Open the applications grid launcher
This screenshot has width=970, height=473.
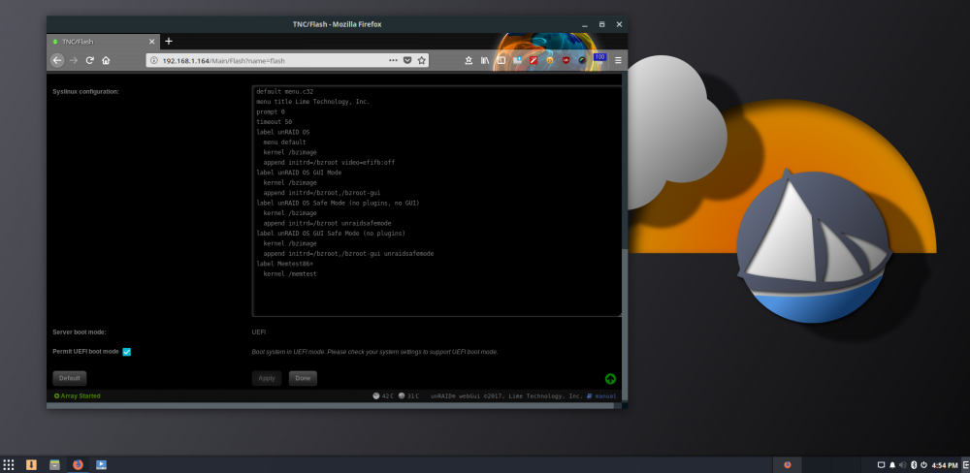click(x=9, y=464)
